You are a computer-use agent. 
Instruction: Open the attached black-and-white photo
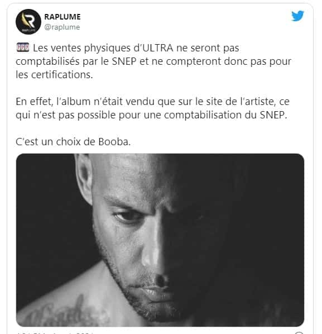pyautogui.click(x=160, y=240)
